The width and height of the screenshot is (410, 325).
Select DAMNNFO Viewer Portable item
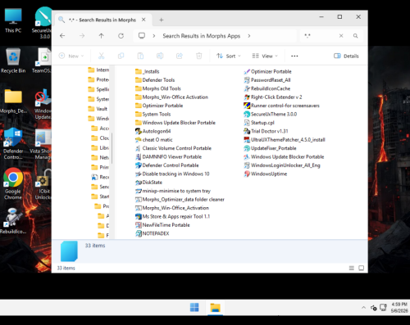(168, 156)
